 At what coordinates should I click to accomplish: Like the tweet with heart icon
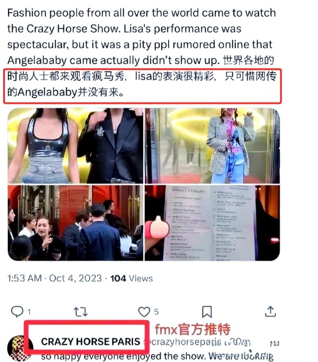(x=144, y=312)
